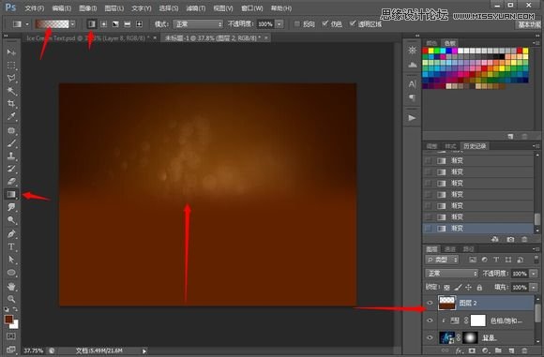Viewport: 544px width, 357px height.
Task: Select the Clone Stamp tool
Action: (x=11, y=156)
